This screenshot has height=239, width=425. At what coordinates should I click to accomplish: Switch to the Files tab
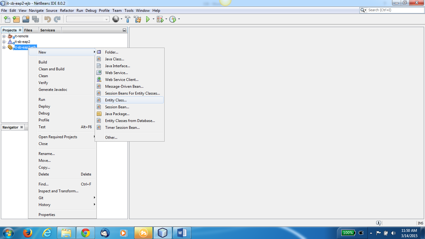point(28,30)
